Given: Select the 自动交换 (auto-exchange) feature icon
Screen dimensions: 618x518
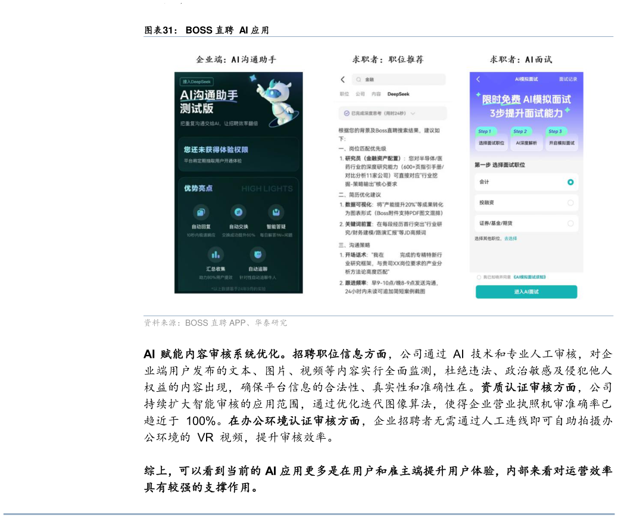Looking at the screenshot, I should (238, 211).
